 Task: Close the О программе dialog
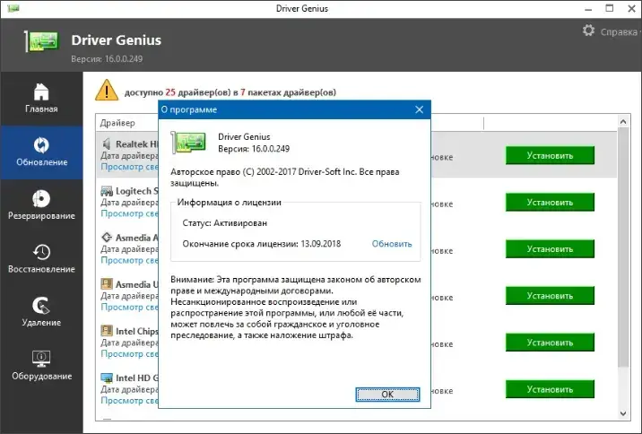pyautogui.click(x=420, y=109)
